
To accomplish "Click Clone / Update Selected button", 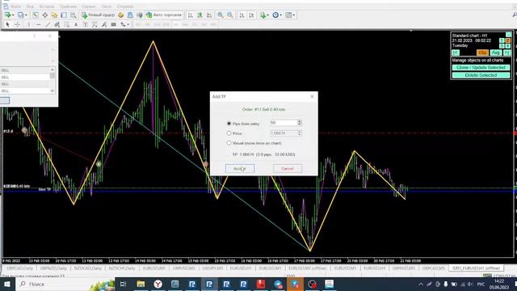I will pyautogui.click(x=481, y=68).
